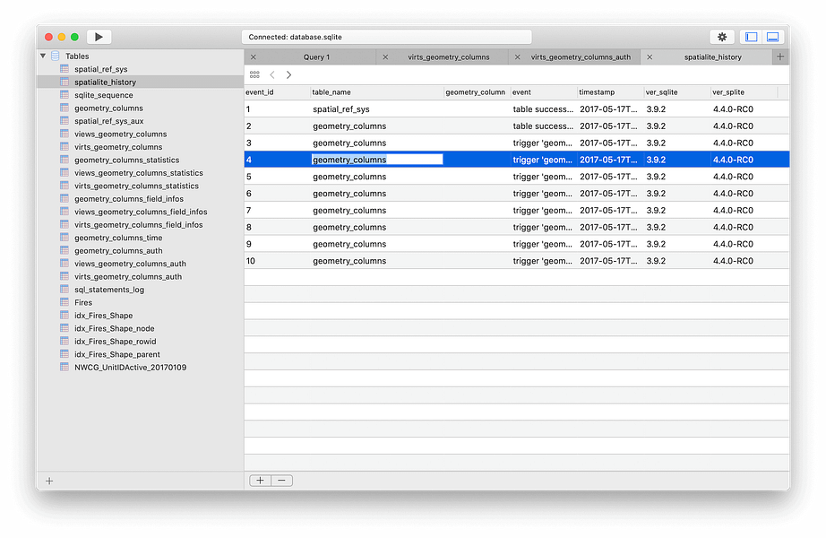
Task: Toggle the bottom panel icon
Action: click(773, 37)
